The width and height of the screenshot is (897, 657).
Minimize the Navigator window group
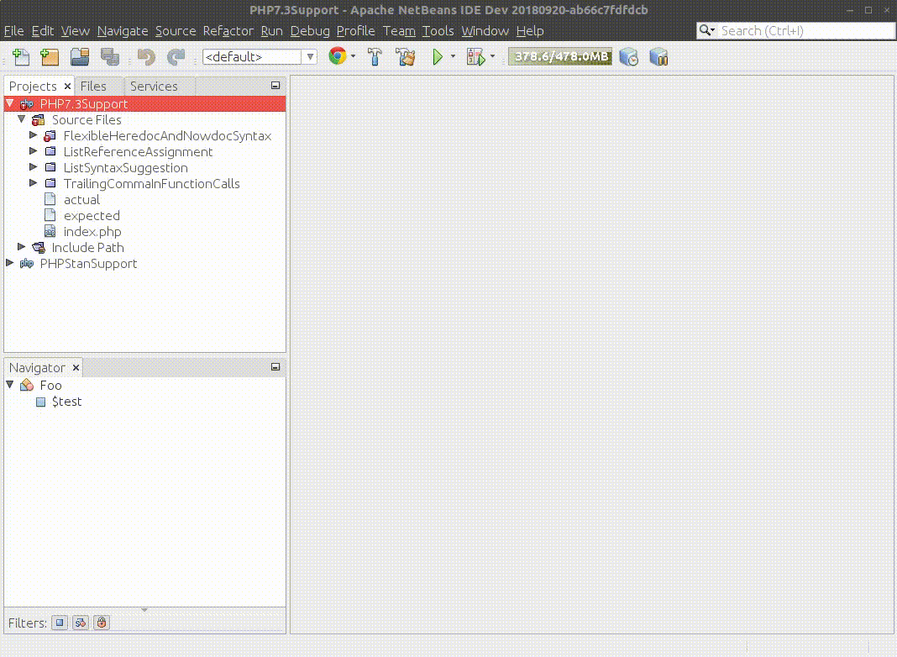click(x=275, y=367)
